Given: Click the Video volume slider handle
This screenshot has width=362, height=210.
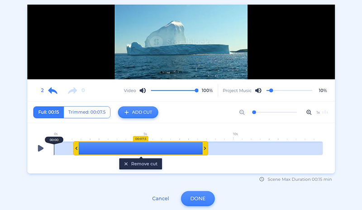Looking at the screenshot, I should coord(196,91).
